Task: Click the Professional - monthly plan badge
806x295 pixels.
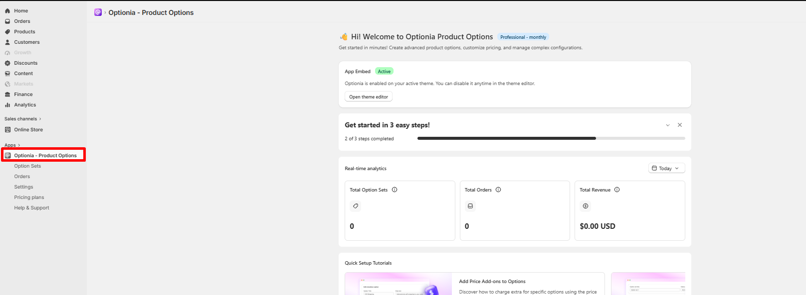Action: click(523, 37)
